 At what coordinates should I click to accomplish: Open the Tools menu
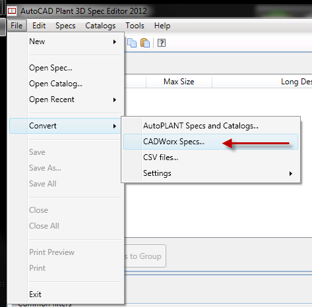135,26
